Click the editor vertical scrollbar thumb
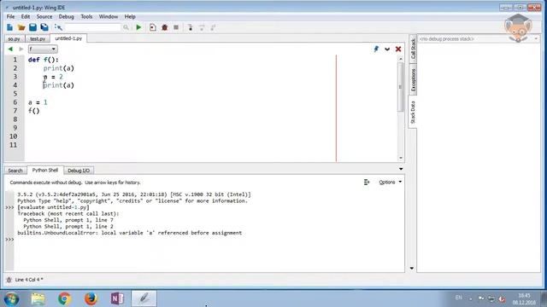 (x=400, y=87)
